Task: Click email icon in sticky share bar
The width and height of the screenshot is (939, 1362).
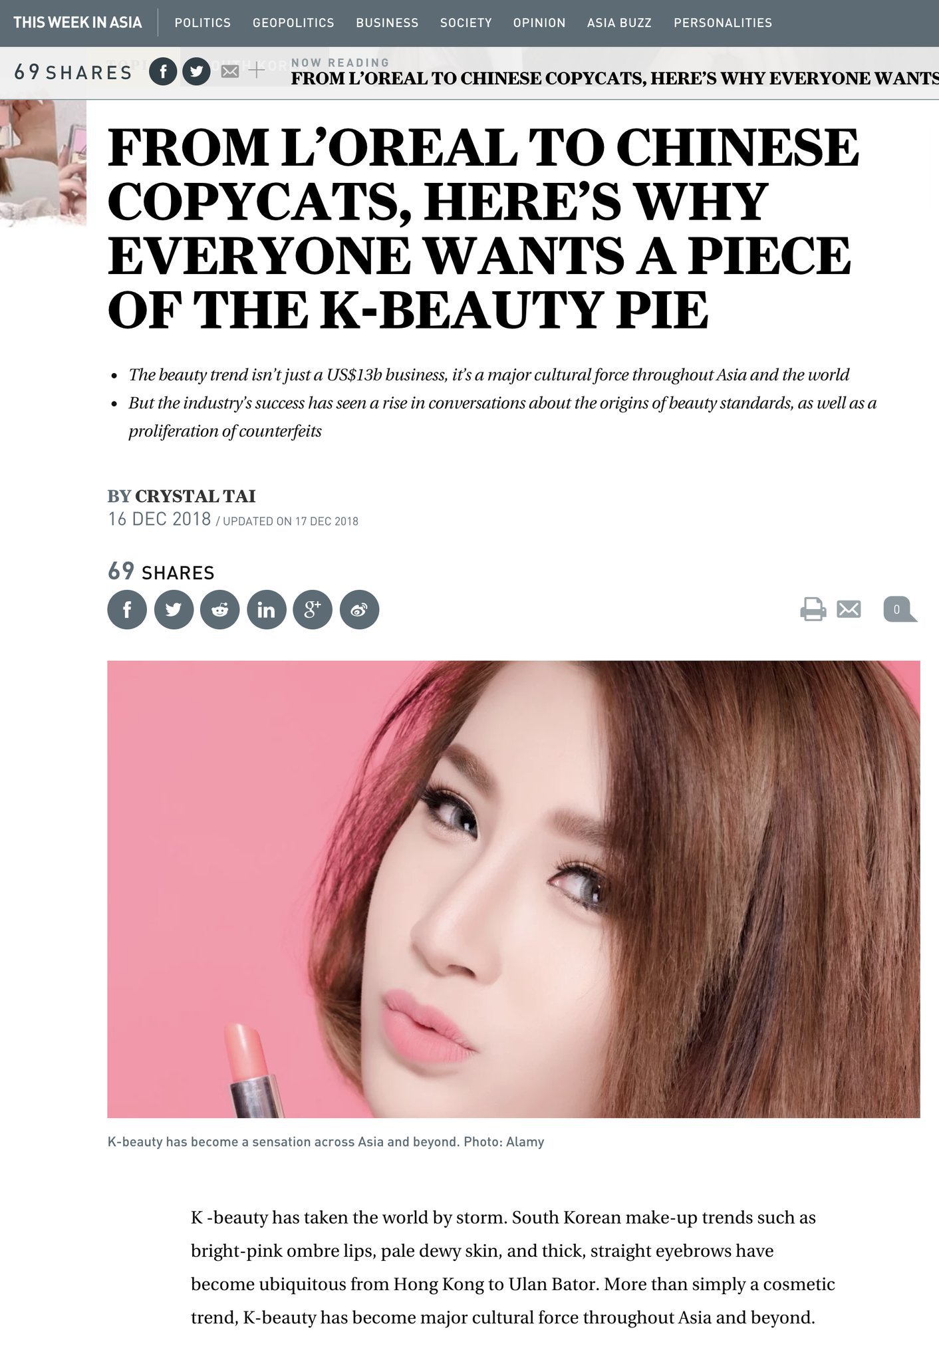Action: pyautogui.click(x=230, y=71)
